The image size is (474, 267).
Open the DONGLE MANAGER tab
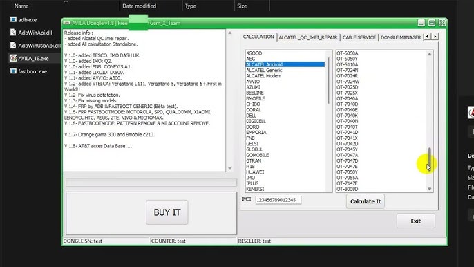click(x=401, y=37)
